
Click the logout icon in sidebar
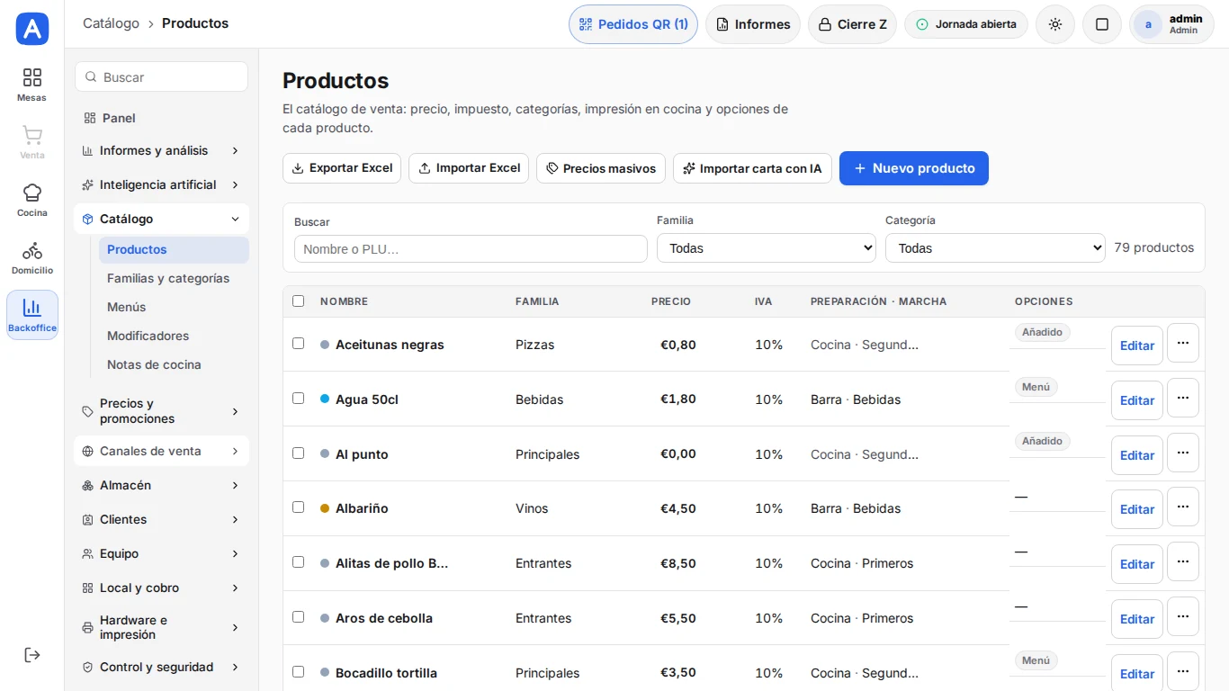[32, 655]
